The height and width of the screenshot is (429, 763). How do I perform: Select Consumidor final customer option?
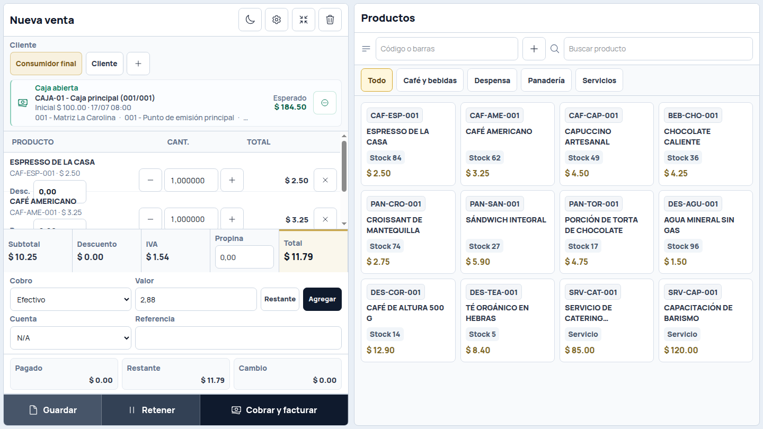click(x=46, y=64)
